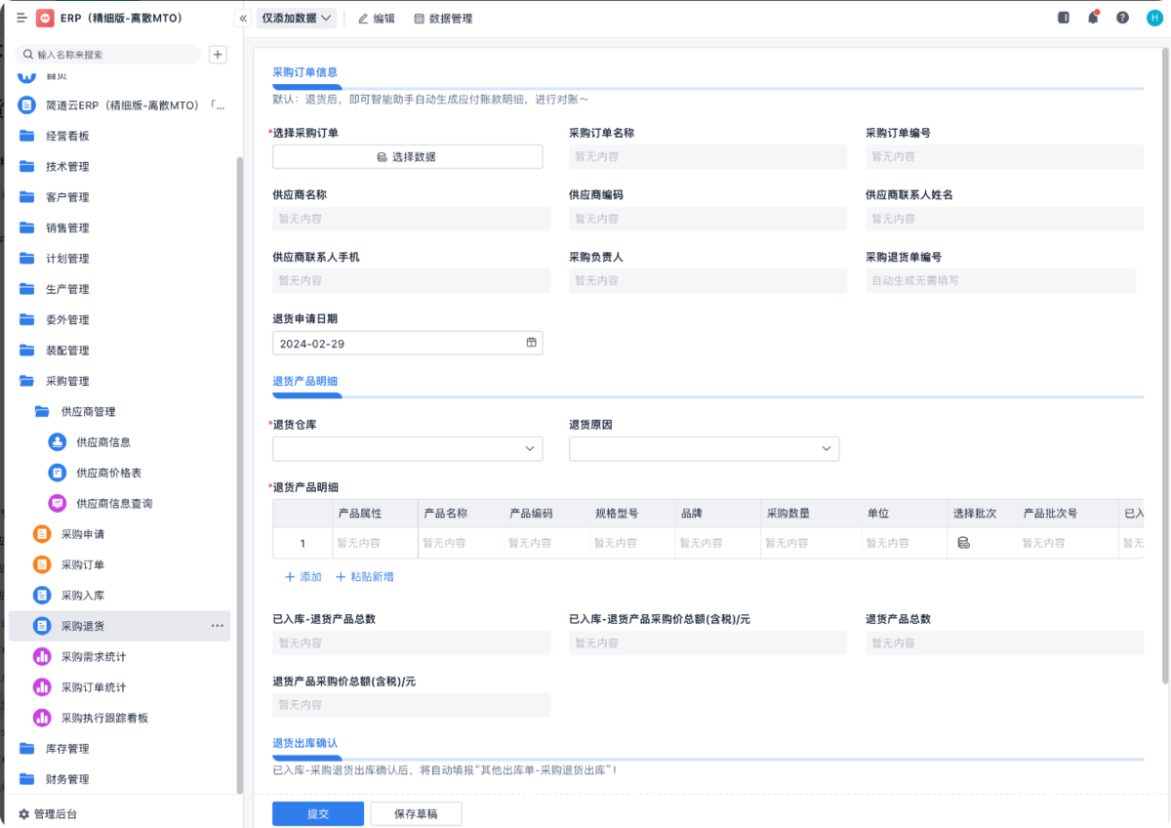Open 采购订单统计 chart icon

(x=42, y=687)
